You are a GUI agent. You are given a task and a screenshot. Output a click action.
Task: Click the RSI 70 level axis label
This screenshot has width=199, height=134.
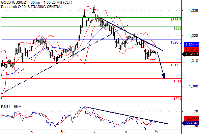point(196,111)
